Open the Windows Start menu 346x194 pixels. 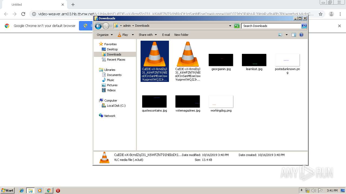[7, 190]
